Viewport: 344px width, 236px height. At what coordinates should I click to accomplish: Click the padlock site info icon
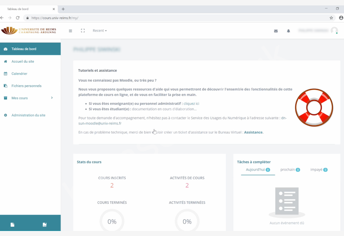tap(28, 18)
